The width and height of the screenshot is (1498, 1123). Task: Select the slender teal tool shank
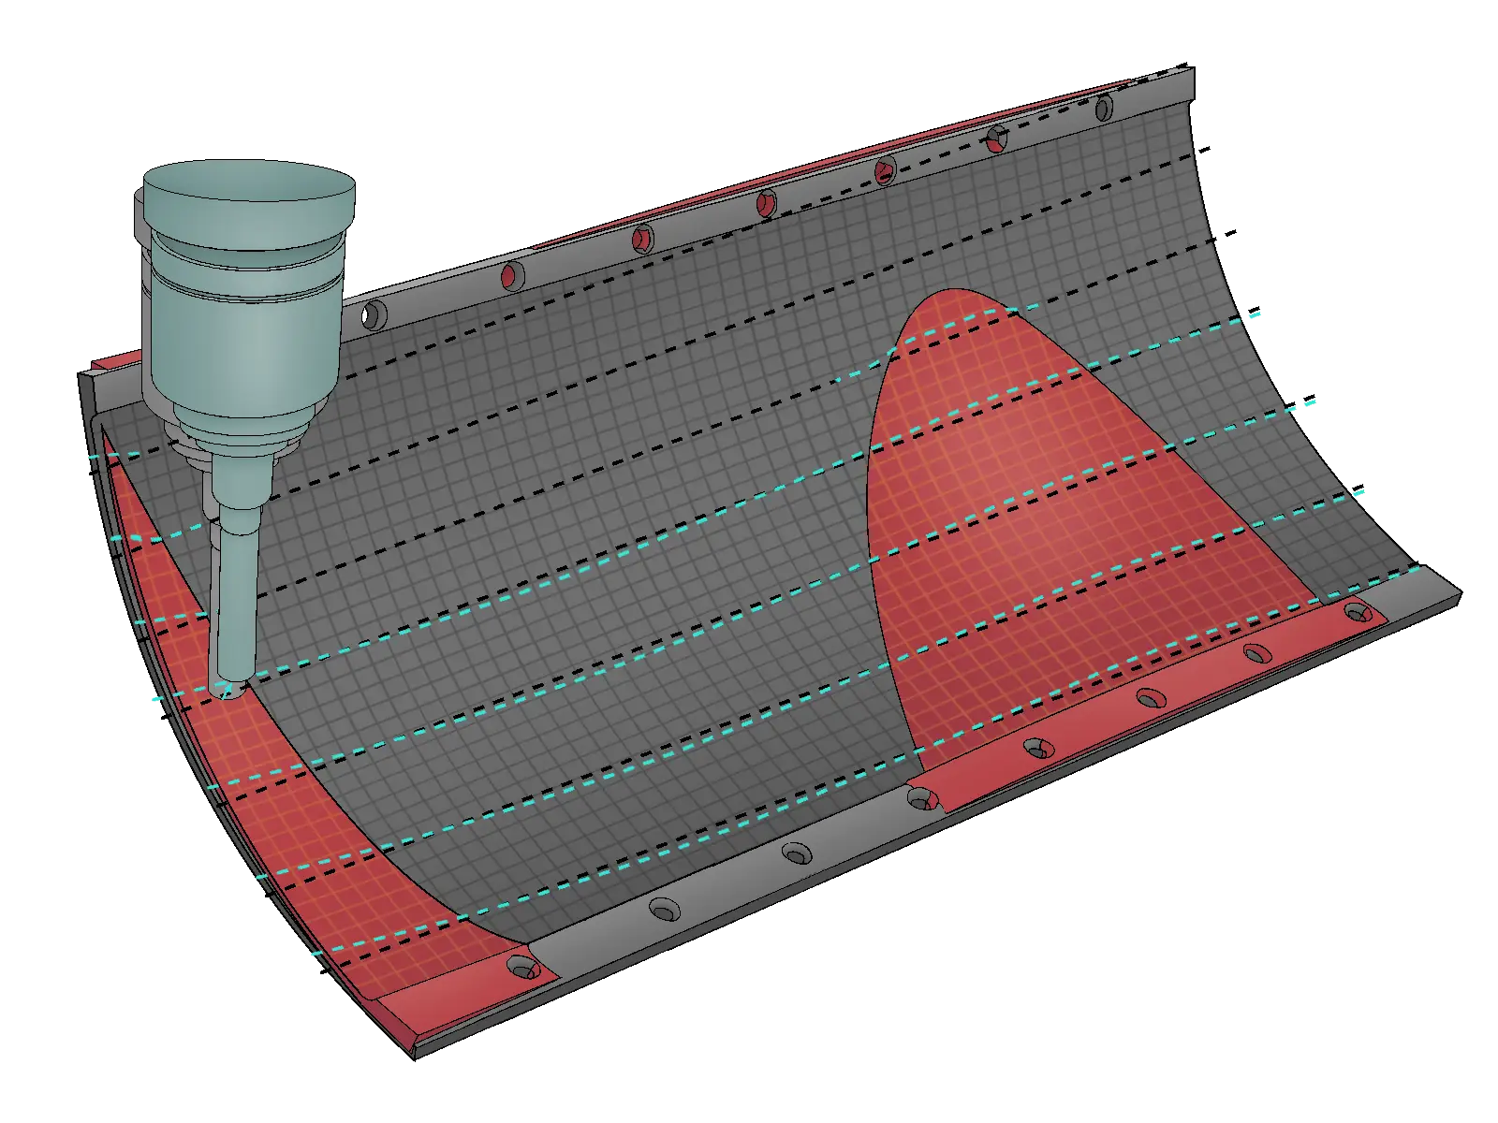click(234, 599)
